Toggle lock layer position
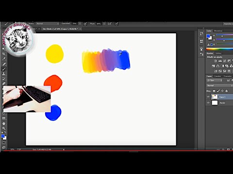233x174 pixels. [x=222, y=91]
